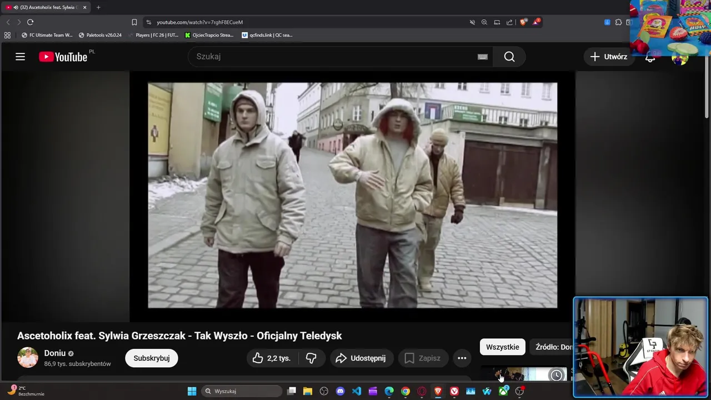Click the magnifier search button on YouTube
The width and height of the screenshot is (711, 400).
point(509,57)
